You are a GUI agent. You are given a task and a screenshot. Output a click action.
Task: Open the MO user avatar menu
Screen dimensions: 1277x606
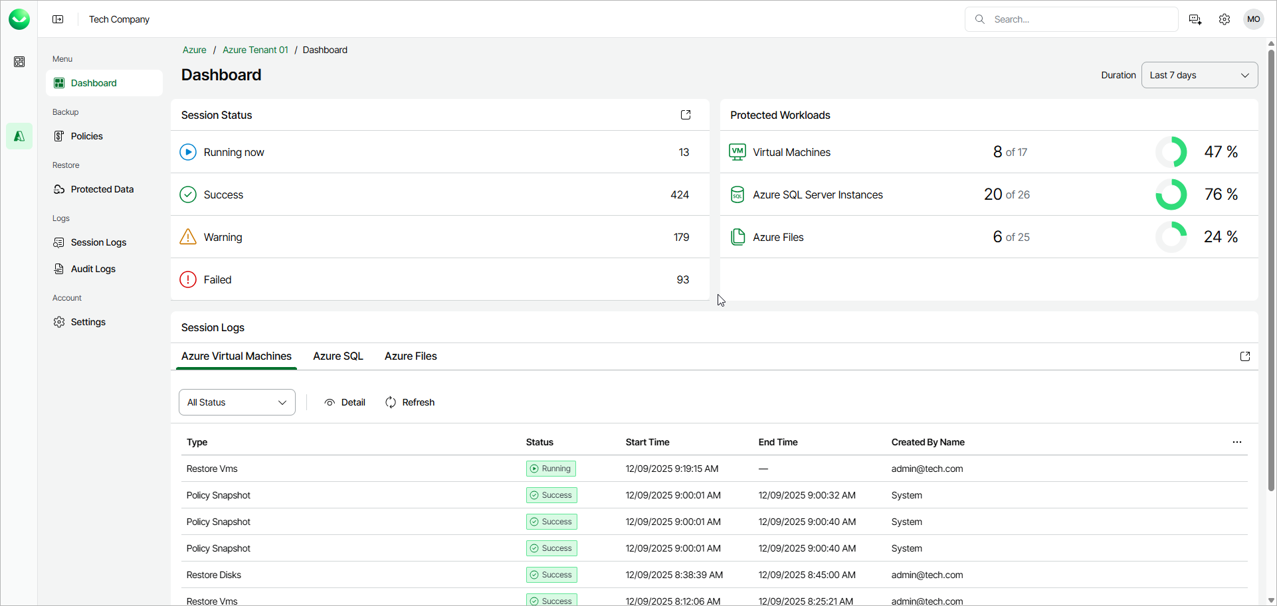(x=1254, y=19)
